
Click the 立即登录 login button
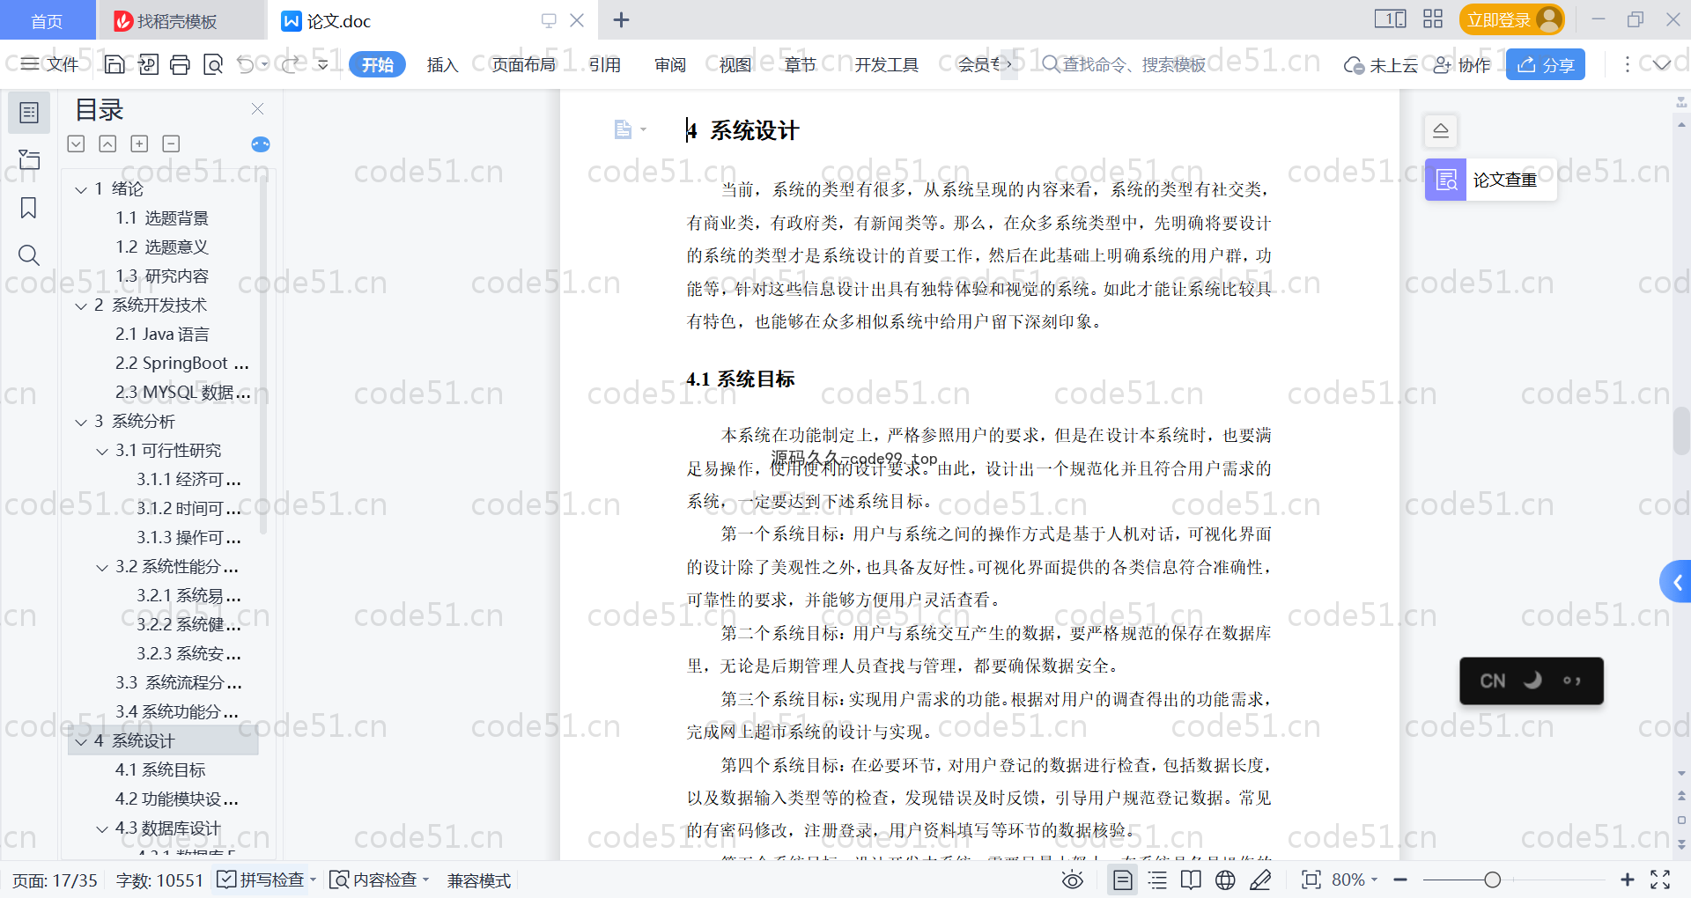(1511, 19)
